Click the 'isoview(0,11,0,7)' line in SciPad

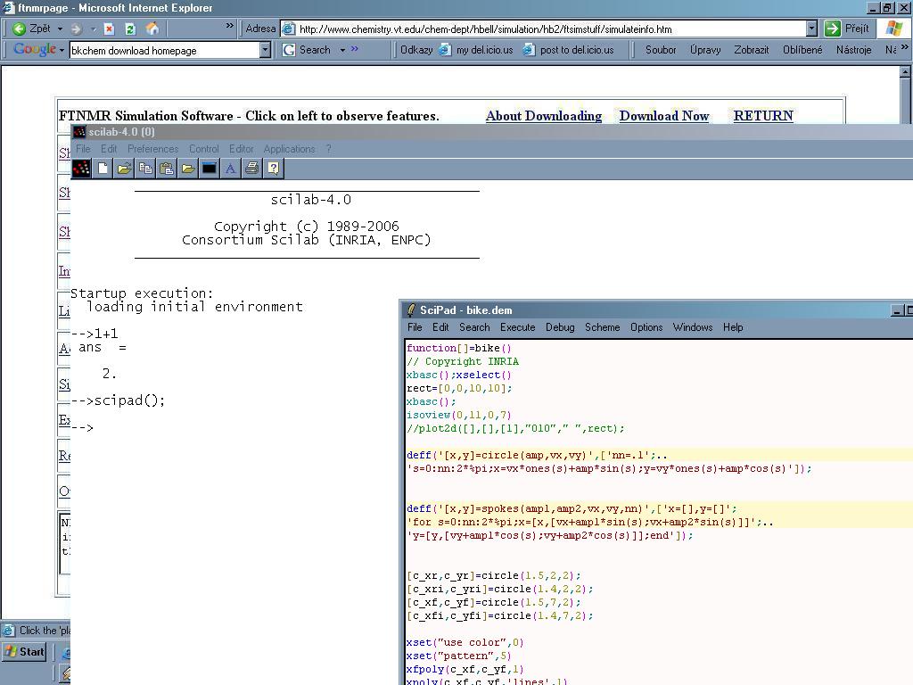[x=459, y=416]
